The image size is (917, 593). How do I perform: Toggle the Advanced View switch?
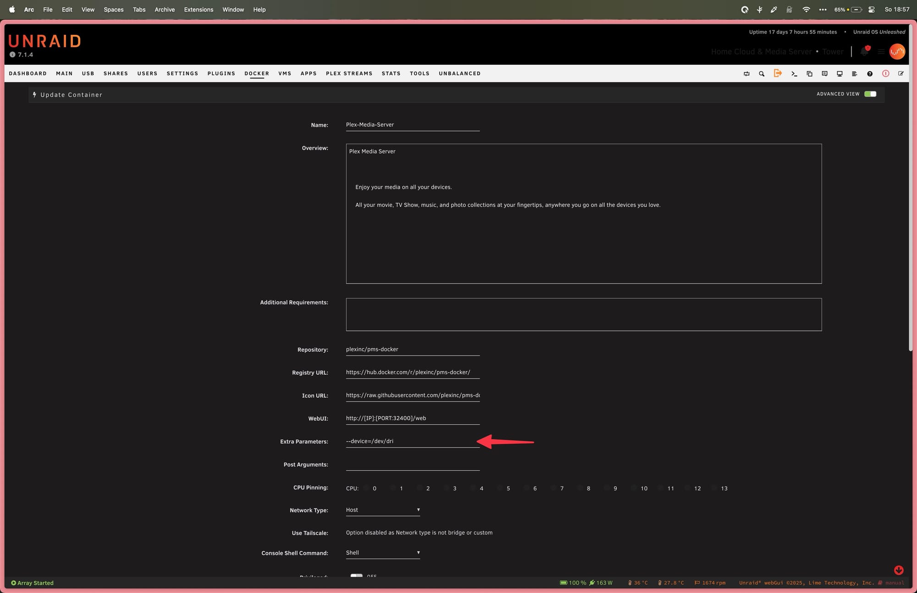(x=870, y=94)
